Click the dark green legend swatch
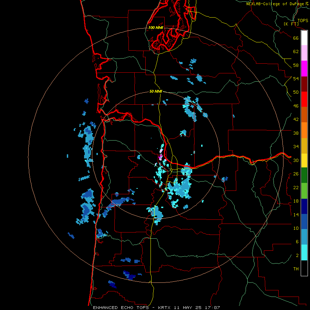Image resolution: width=310 pixels, height=310 pixels. (304, 175)
